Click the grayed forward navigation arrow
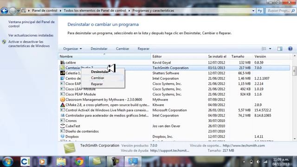 tap(13, 11)
